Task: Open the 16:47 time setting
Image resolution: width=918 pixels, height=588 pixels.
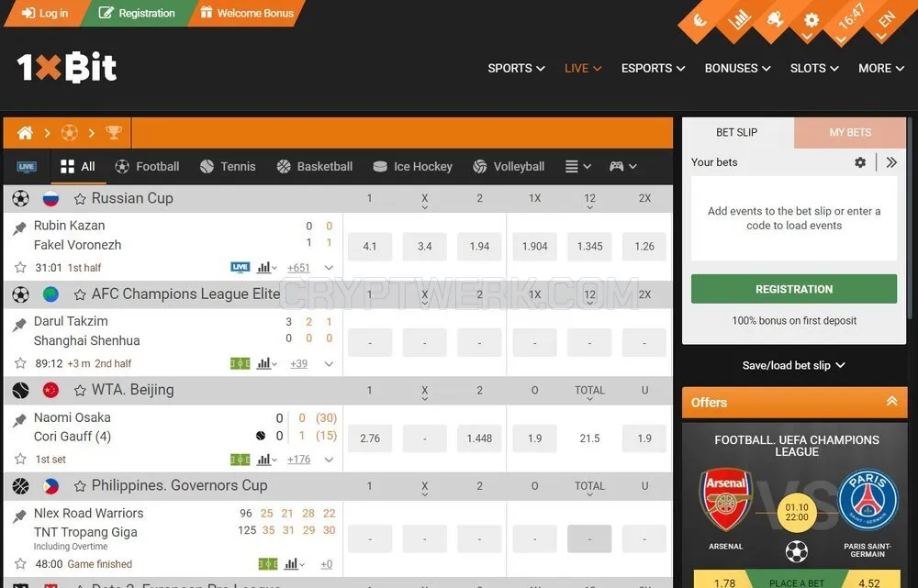Action: (851, 18)
